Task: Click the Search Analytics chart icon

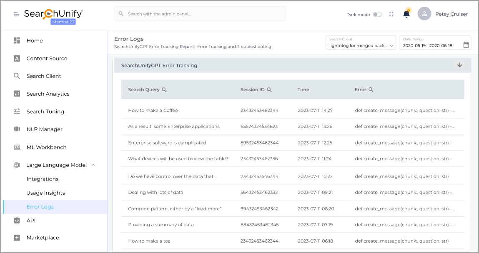Action: tap(17, 94)
